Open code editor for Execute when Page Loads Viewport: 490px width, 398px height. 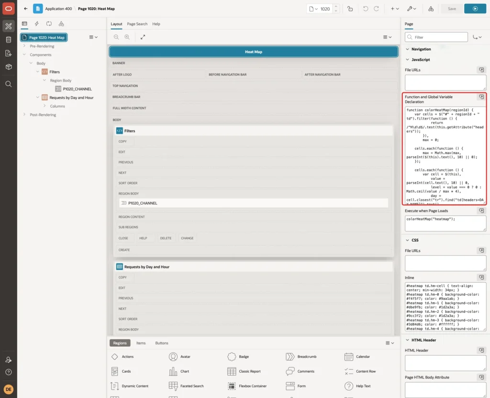coord(481,211)
